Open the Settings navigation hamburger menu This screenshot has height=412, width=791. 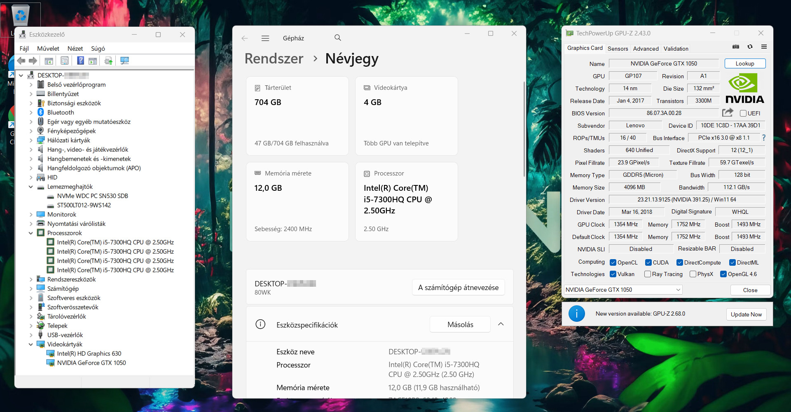[265, 38]
